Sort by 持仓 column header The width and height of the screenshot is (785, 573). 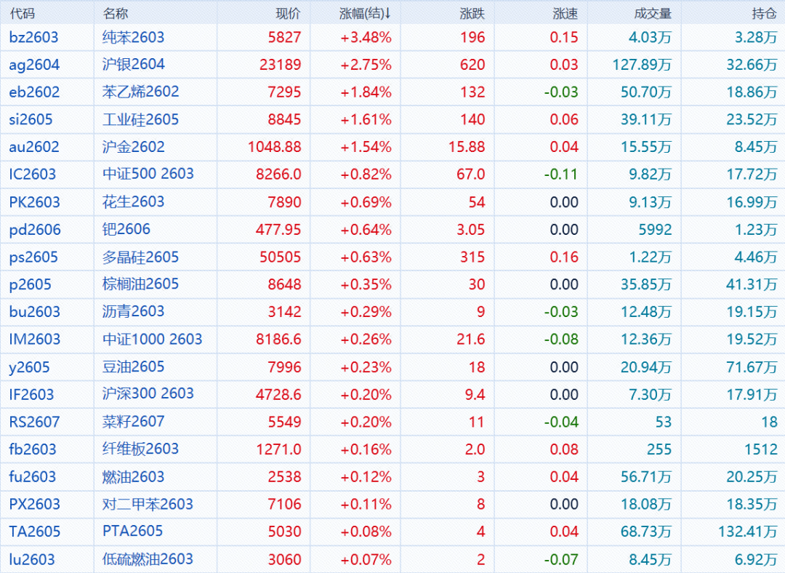[x=764, y=13]
